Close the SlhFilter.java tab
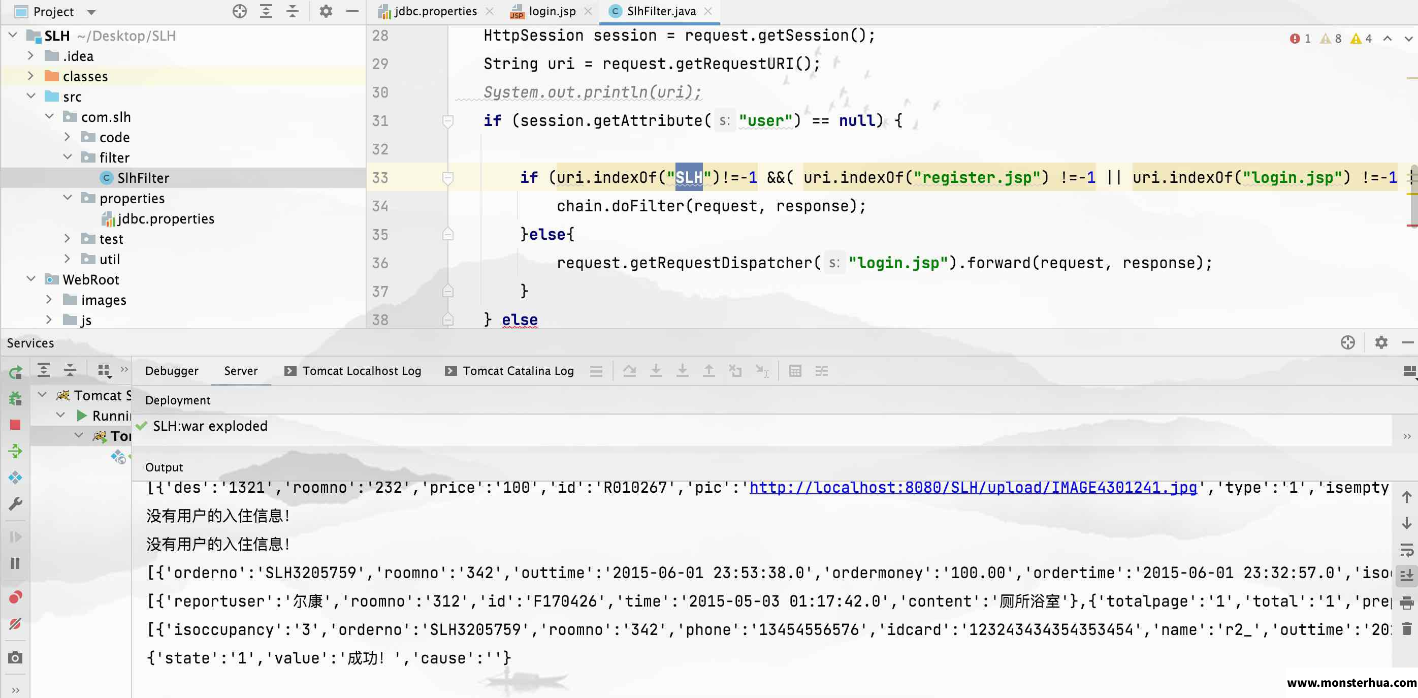Image resolution: width=1418 pixels, height=698 pixels. point(708,11)
